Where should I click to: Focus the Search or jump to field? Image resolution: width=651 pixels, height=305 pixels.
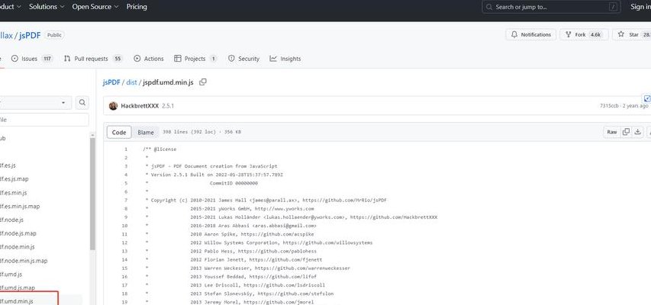click(551, 7)
